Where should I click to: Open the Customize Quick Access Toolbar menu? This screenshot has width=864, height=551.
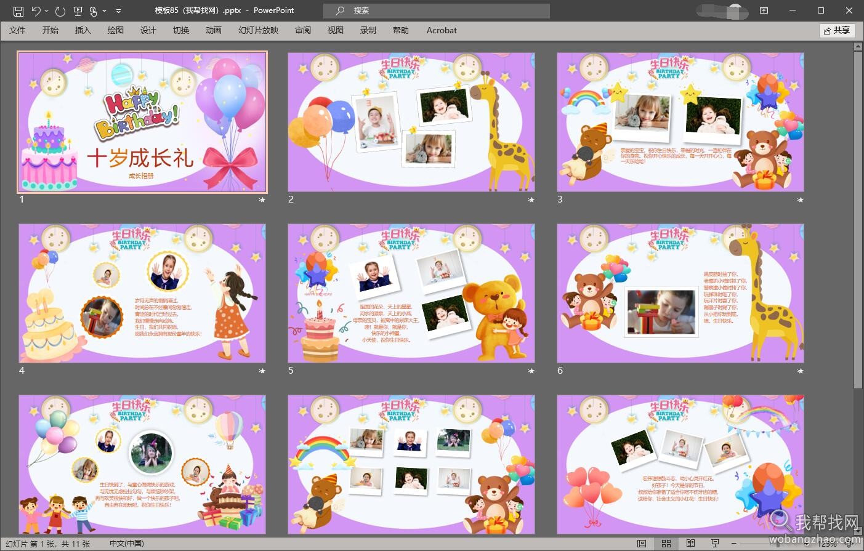coord(118,10)
